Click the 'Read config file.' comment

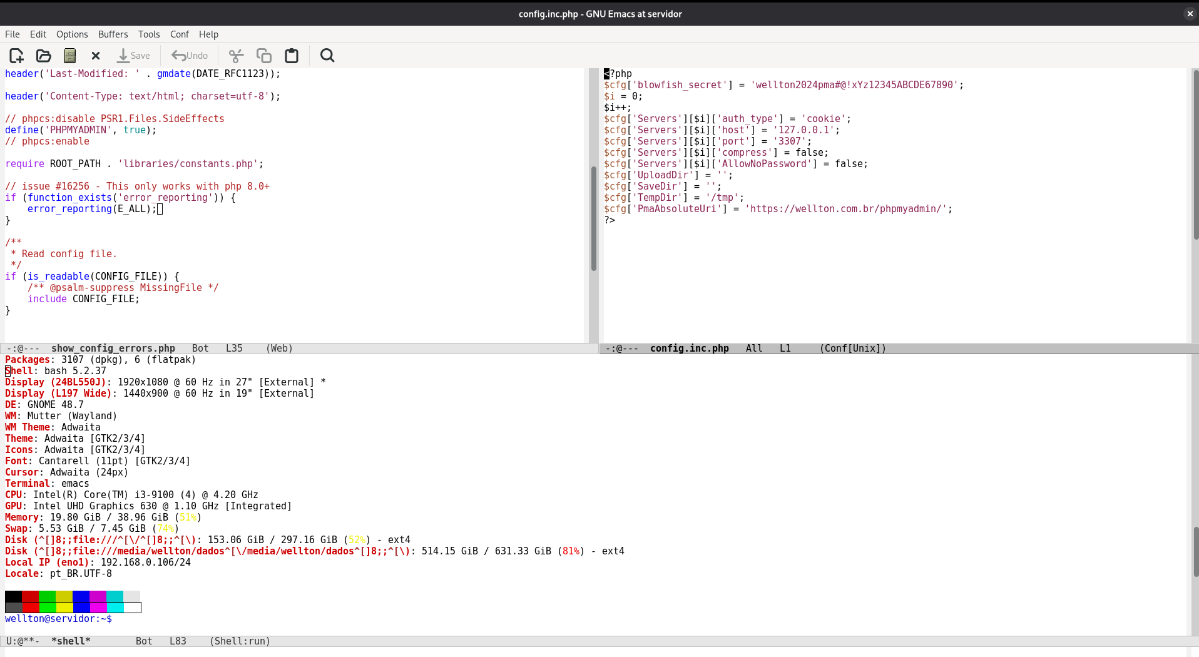tap(64, 254)
